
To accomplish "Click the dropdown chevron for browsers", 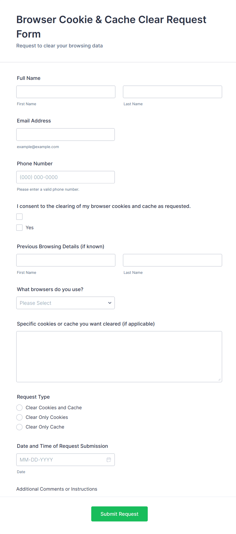I will (110, 303).
